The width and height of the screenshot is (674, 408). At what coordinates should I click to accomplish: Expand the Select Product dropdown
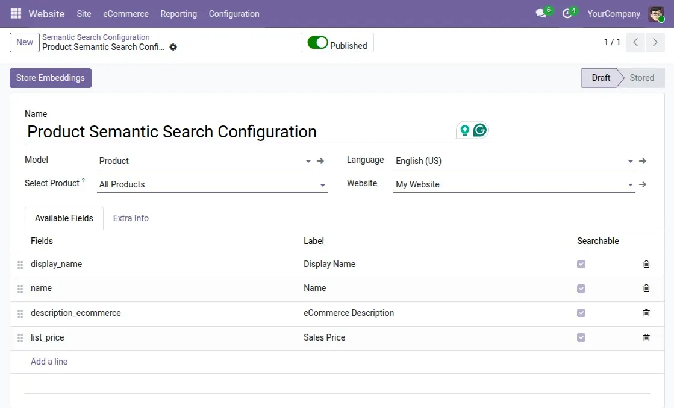[x=322, y=185]
